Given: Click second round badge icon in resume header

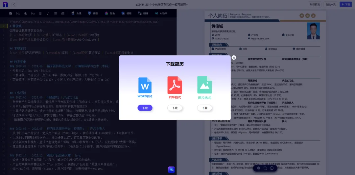Looking at the screenshot, I should 307,16.
